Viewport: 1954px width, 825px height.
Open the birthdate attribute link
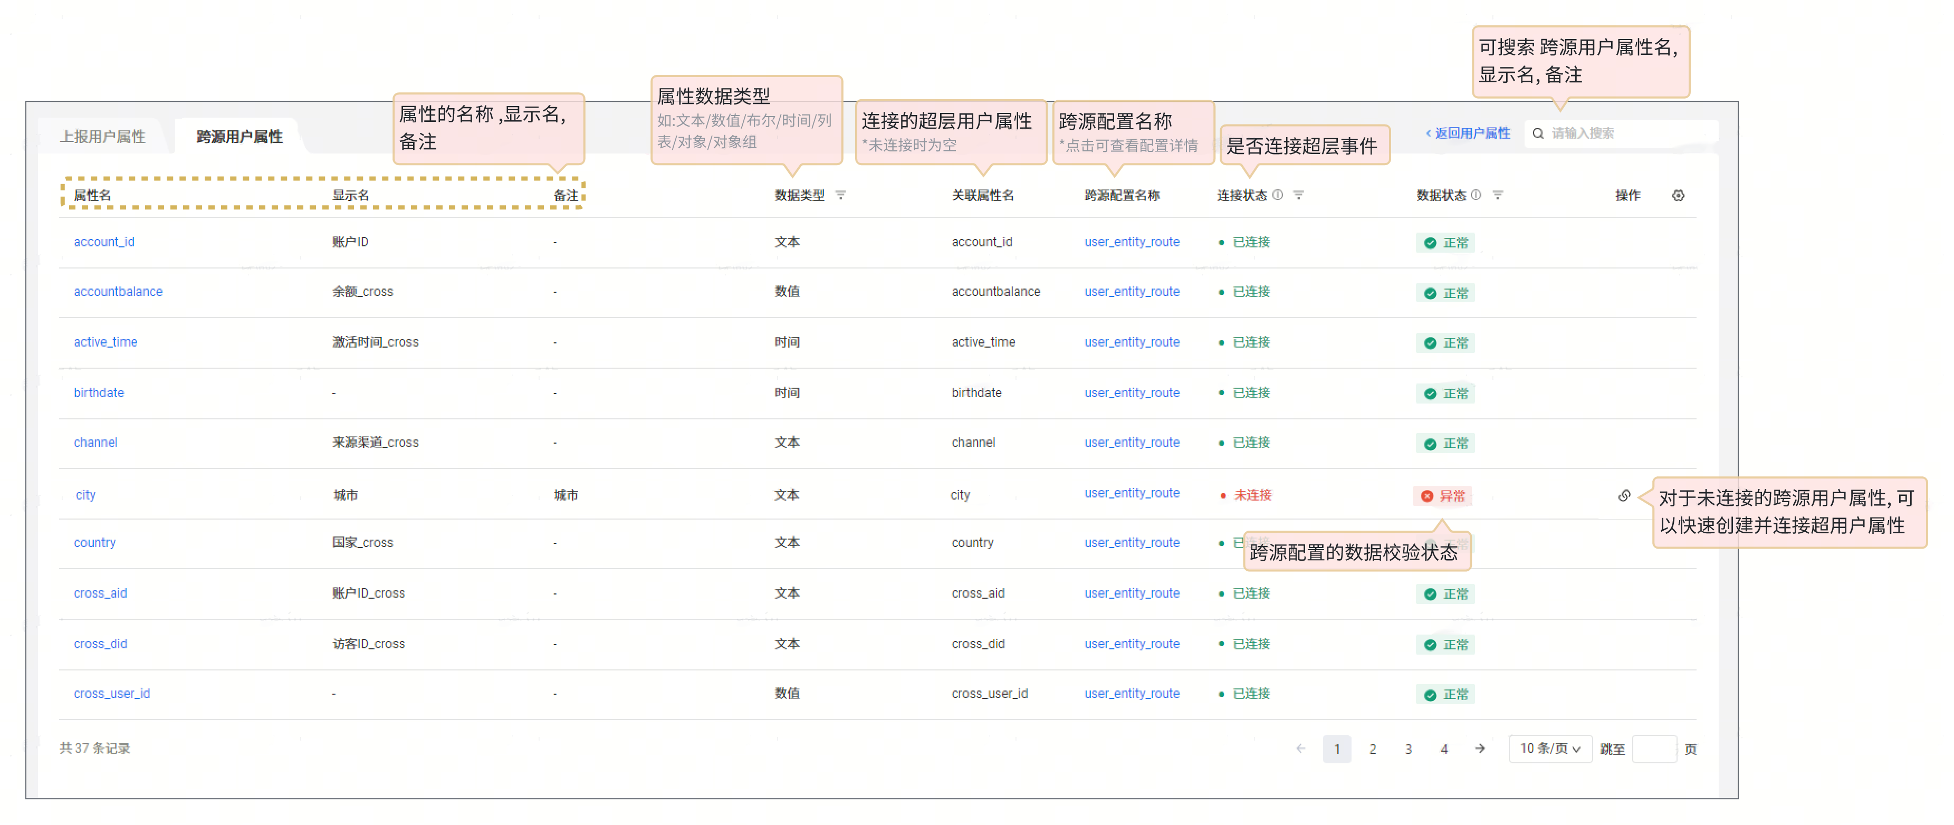(x=99, y=393)
